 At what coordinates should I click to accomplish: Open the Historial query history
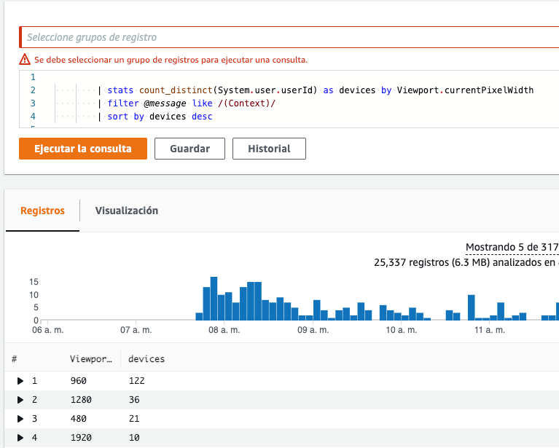pyautogui.click(x=269, y=149)
